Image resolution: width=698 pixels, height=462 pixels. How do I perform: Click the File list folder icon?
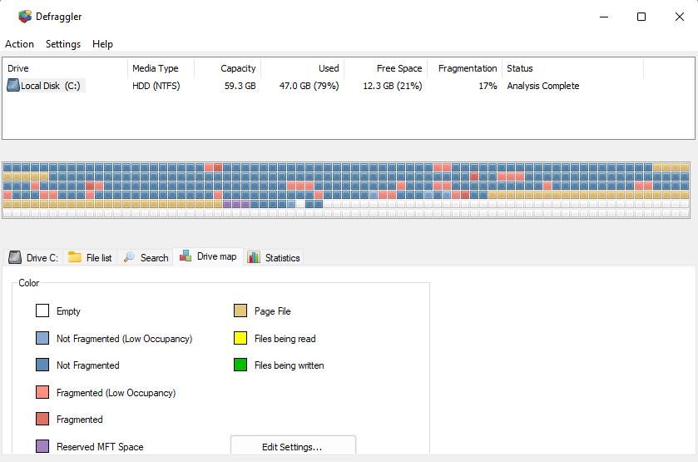pyautogui.click(x=75, y=257)
